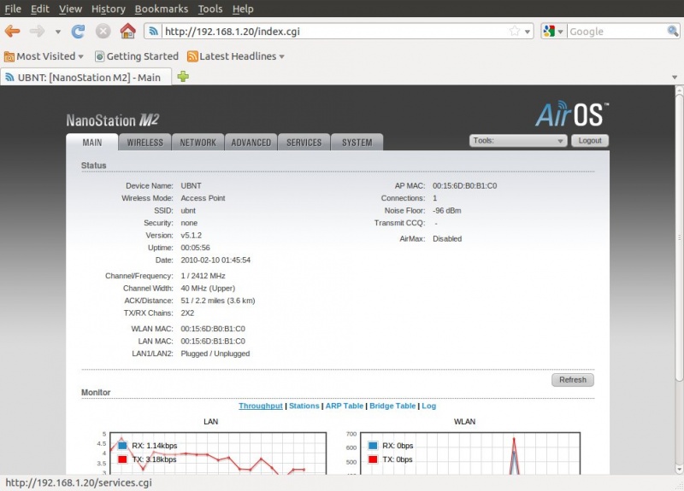
Task: Switch to the NETWORK tab
Action: tap(198, 143)
